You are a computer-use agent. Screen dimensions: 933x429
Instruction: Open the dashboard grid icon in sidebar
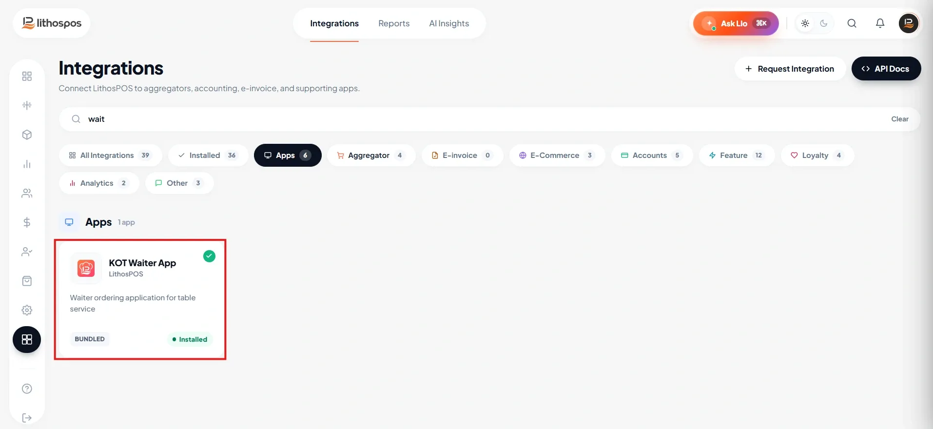coord(27,76)
